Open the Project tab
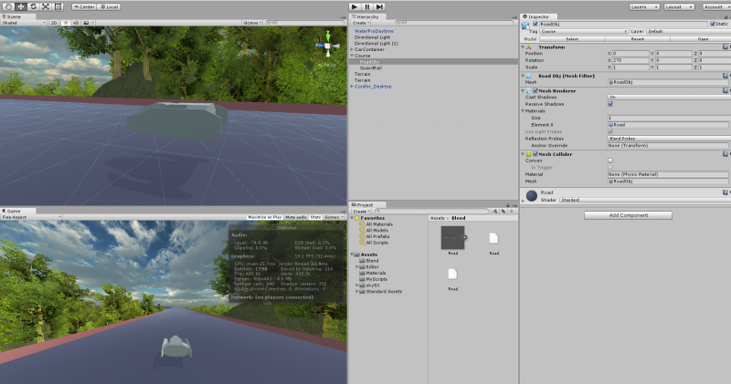731x384 pixels. 363,205
